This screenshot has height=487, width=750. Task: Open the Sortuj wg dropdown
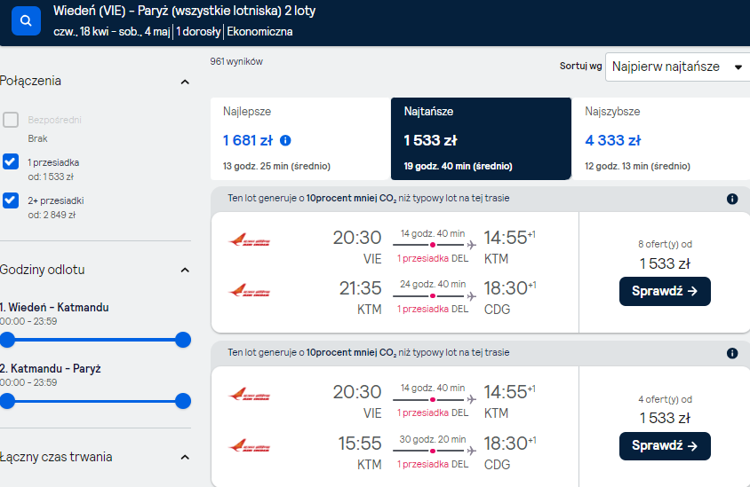677,67
